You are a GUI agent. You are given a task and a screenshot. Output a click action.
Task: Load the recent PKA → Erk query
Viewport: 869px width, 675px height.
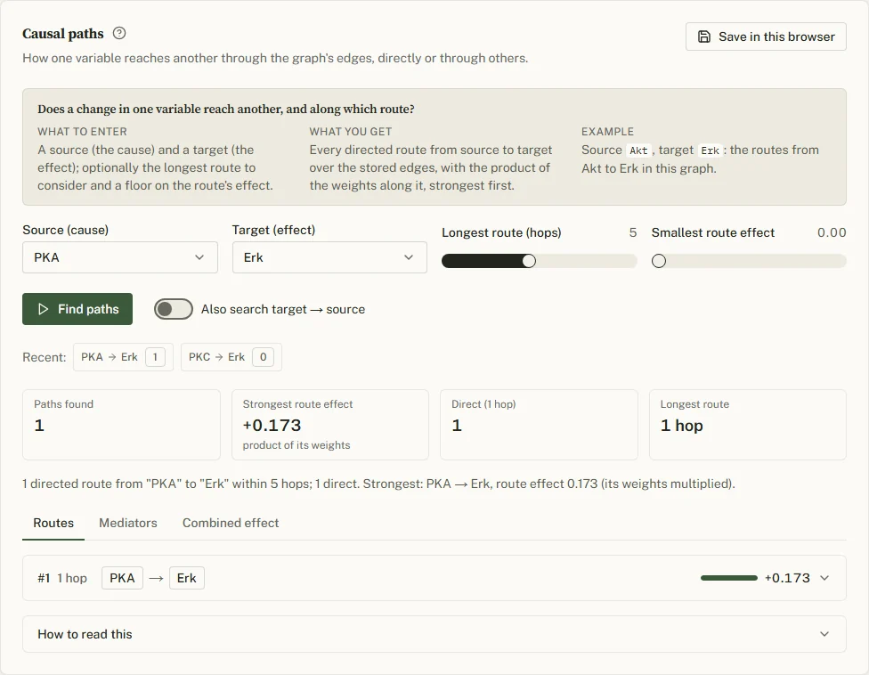[x=123, y=357]
